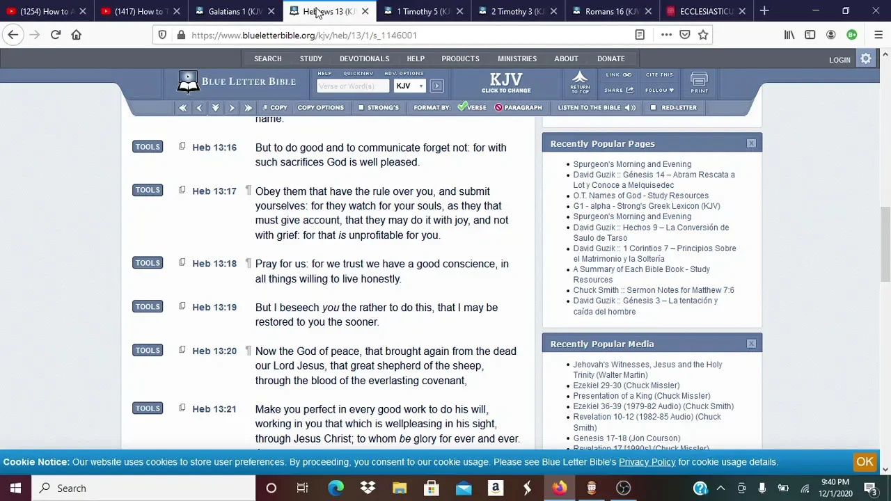Toggle the Strong's checkbox
This screenshot has height=501, width=891.
click(361, 108)
